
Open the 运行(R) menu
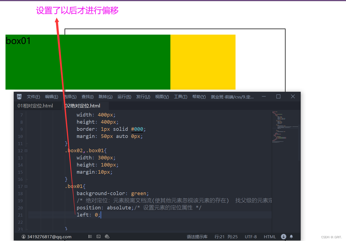tap(124, 97)
